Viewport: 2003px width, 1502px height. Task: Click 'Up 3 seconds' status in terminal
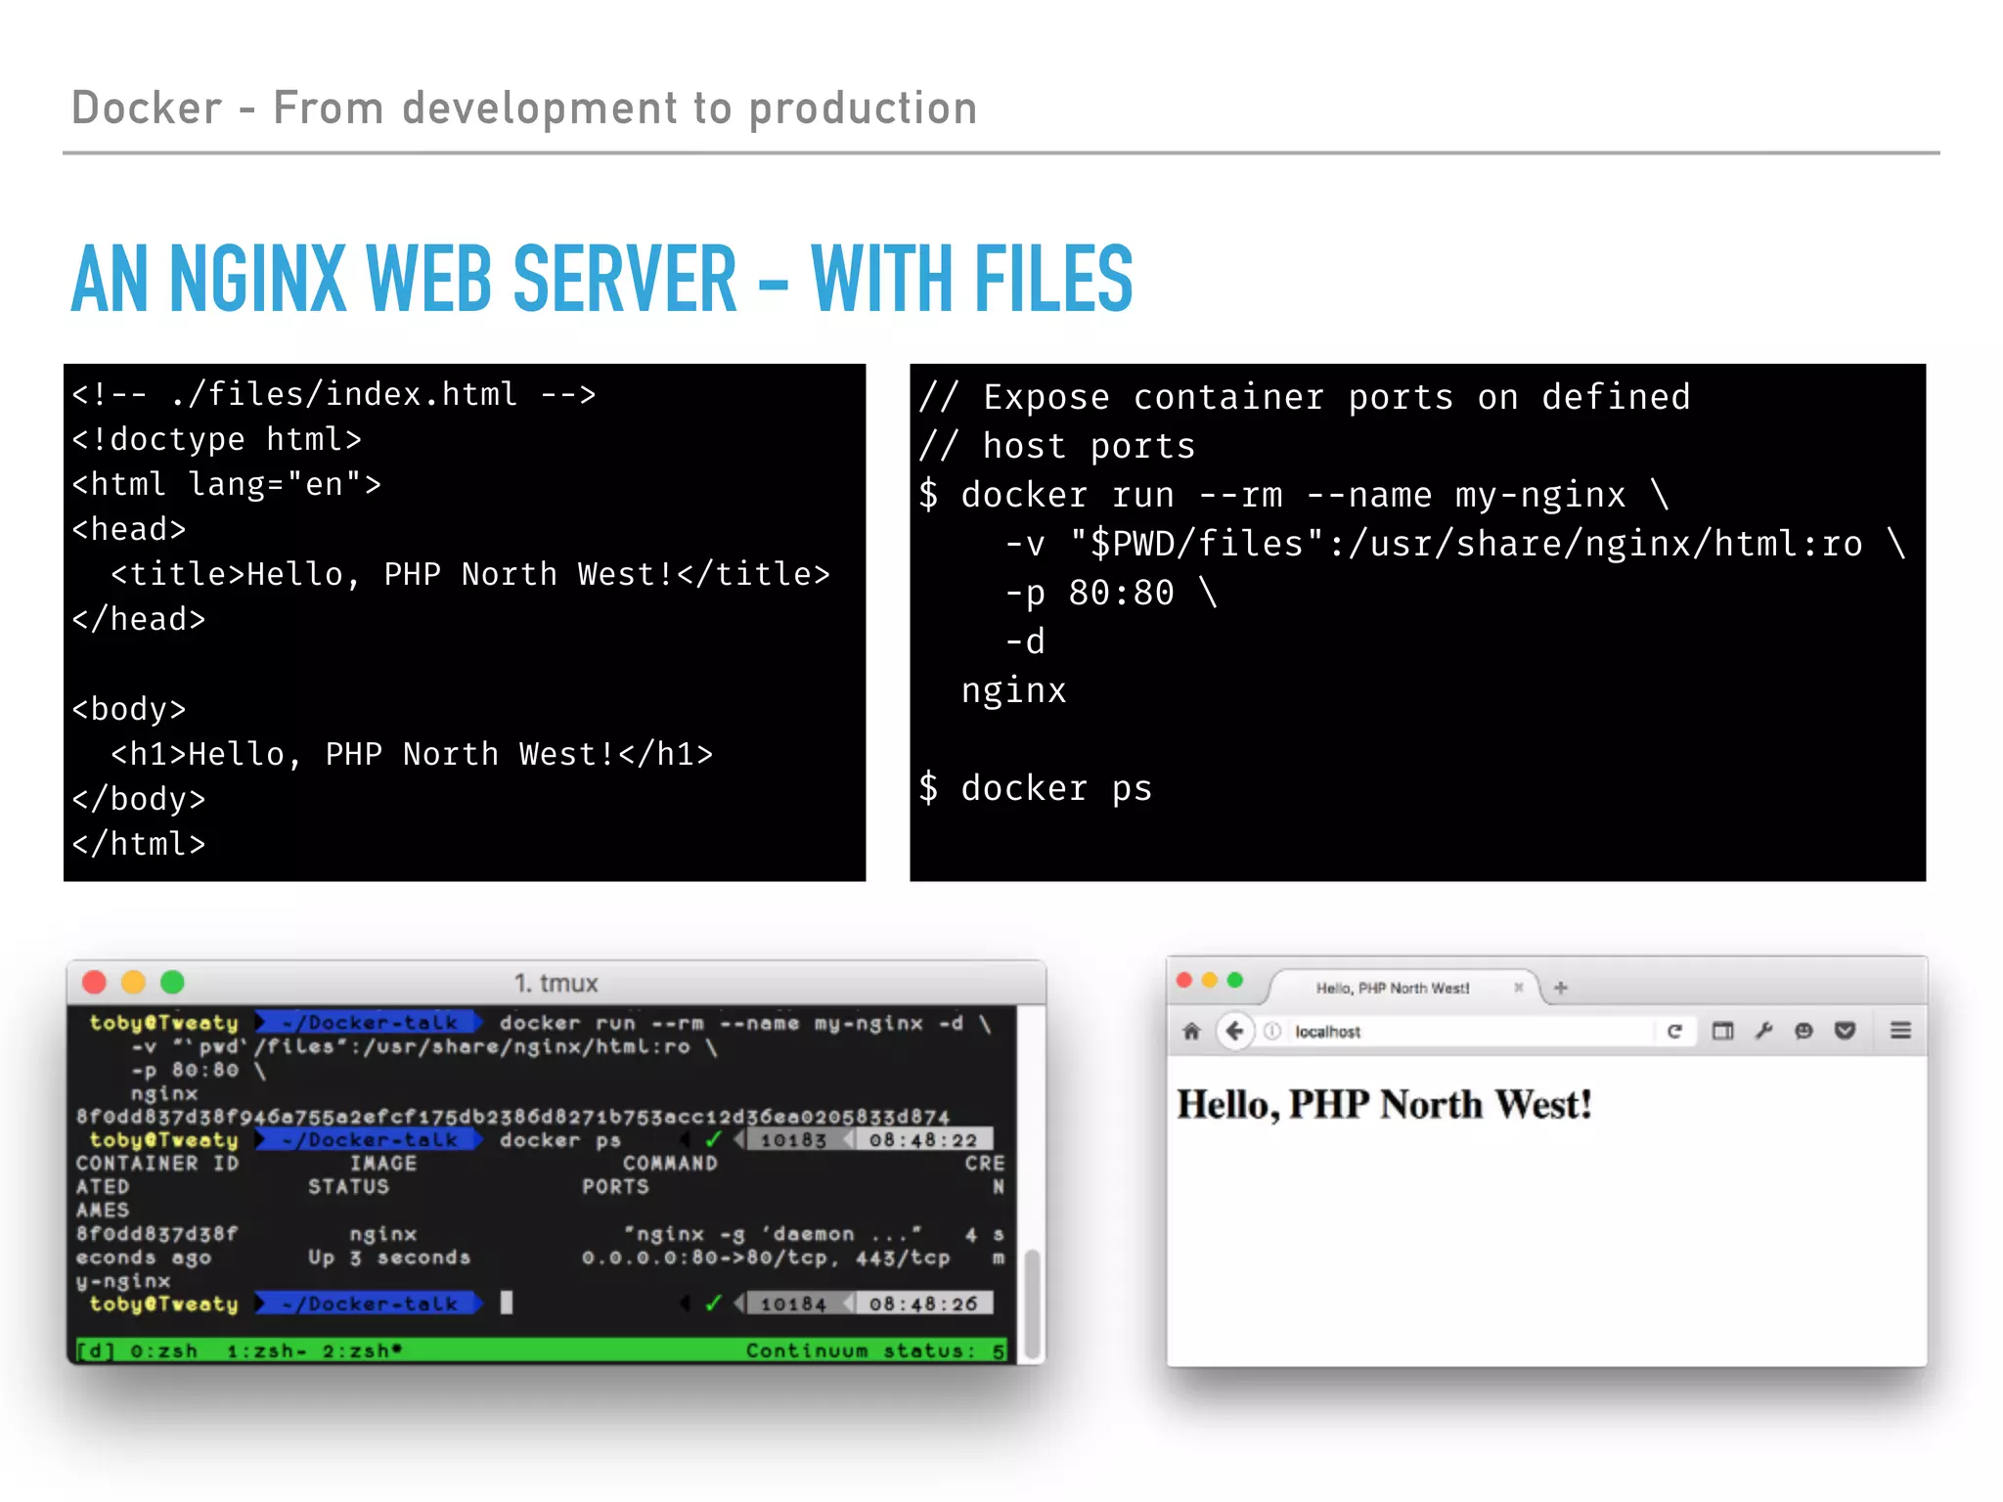click(x=389, y=1258)
